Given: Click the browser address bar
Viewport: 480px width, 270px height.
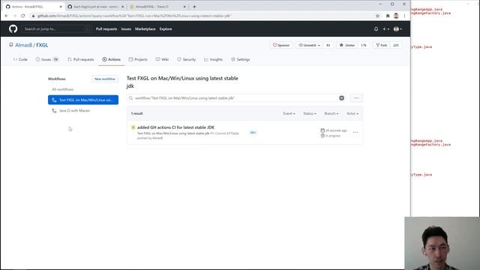Looking at the screenshot, I should tap(202, 16).
